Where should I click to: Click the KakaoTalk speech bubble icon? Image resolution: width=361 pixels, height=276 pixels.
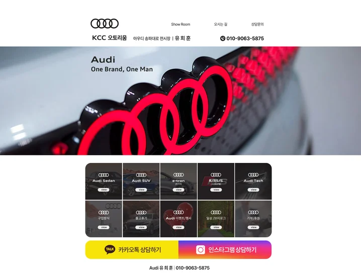click(x=110, y=249)
